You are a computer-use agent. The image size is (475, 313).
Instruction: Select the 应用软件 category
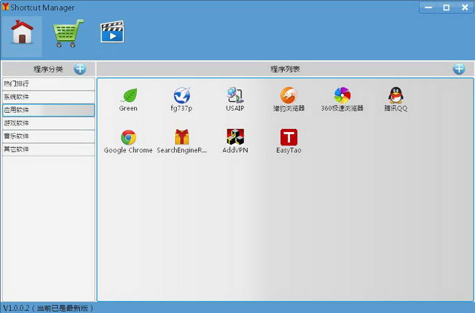(x=49, y=110)
